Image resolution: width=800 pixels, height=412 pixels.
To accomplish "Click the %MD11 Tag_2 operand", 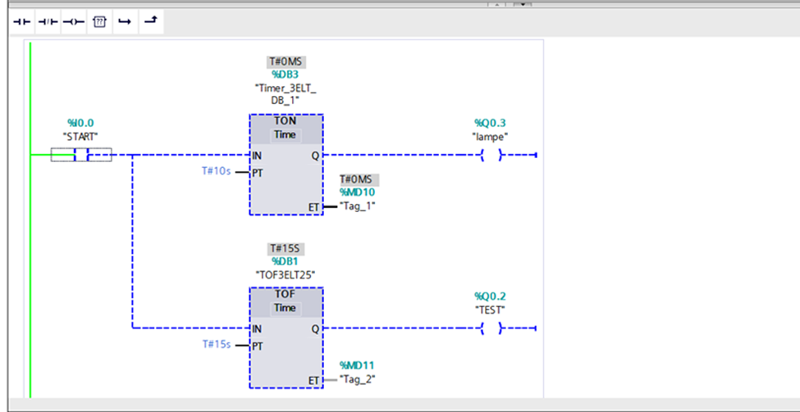I will [357, 365].
